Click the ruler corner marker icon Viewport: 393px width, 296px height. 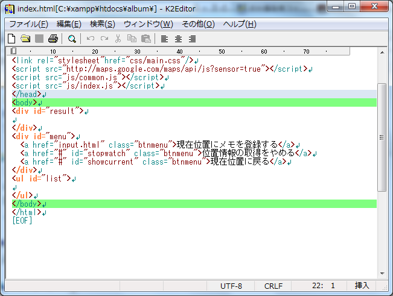tap(13, 51)
